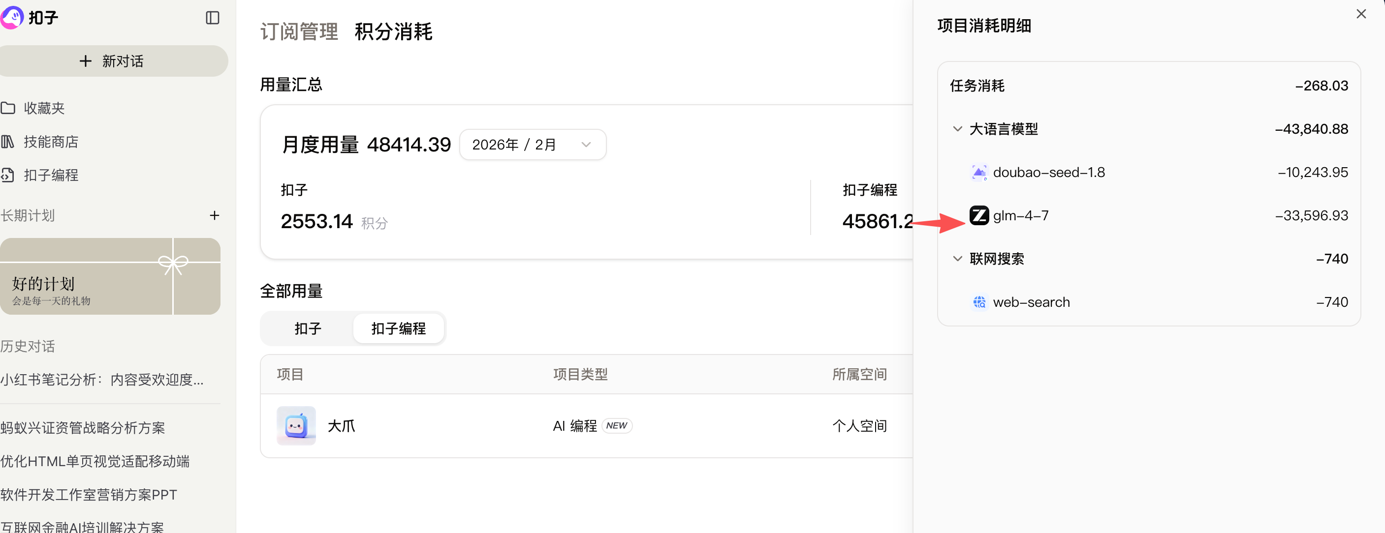1385x533 pixels.
Task: Collapse the 大语言模型 section
Action: 957,129
